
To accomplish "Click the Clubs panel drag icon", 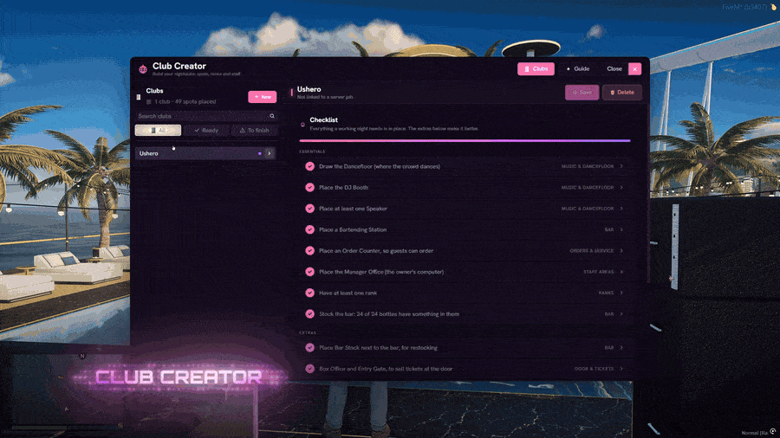I will coord(139,97).
